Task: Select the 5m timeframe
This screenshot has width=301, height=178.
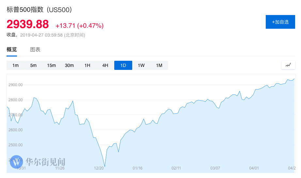Action: coord(33,65)
